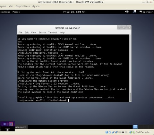Click 'Do you wish to continue anyway?' line
Viewport: 154px width, 135px height.
pyautogui.click(x=47, y=39)
